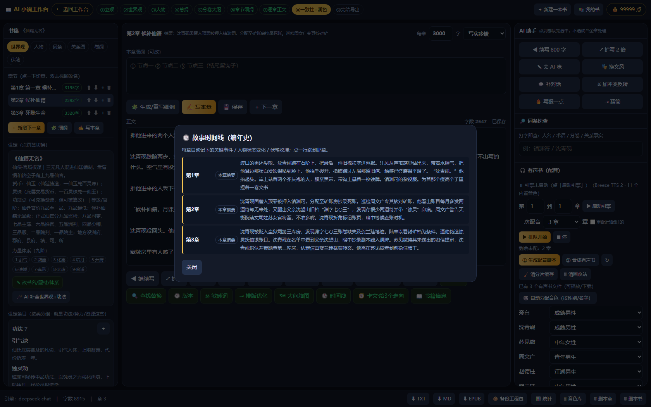Move chapter 2 候补仙籍 up with arrow icon
Viewport: 651px width, 407px height.
click(x=89, y=100)
